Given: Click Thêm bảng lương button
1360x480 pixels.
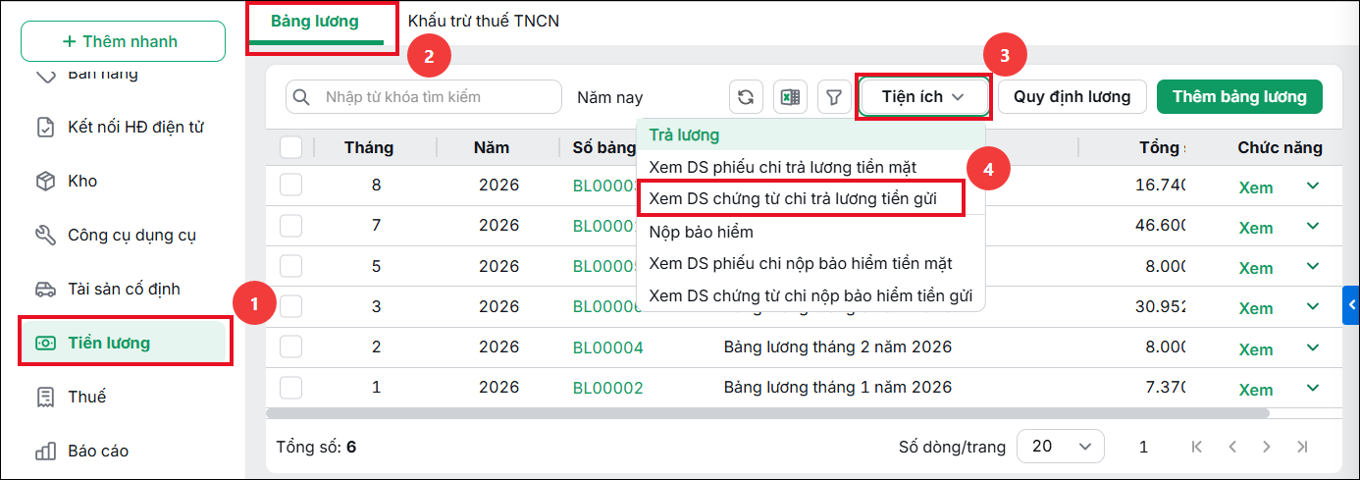Looking at the screenshot, I should point(1239,97).
